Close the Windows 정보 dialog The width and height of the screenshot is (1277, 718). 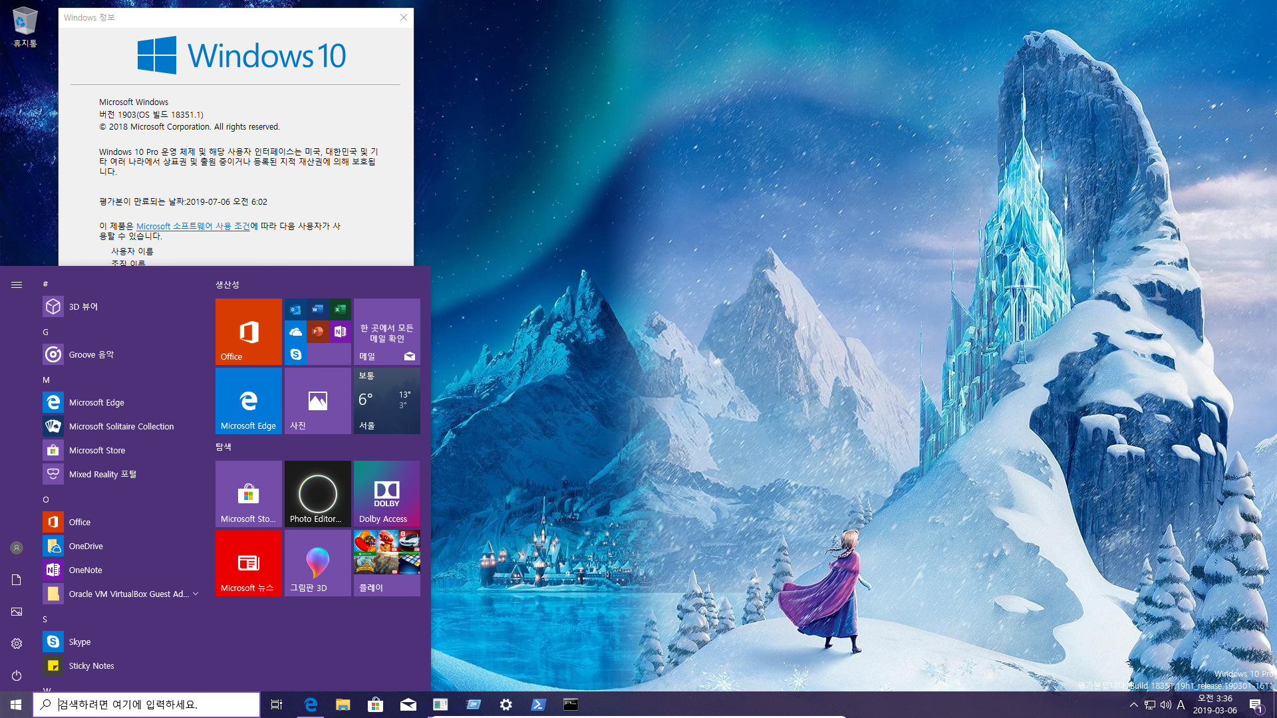pyautogui.click(x=403, y=17)
